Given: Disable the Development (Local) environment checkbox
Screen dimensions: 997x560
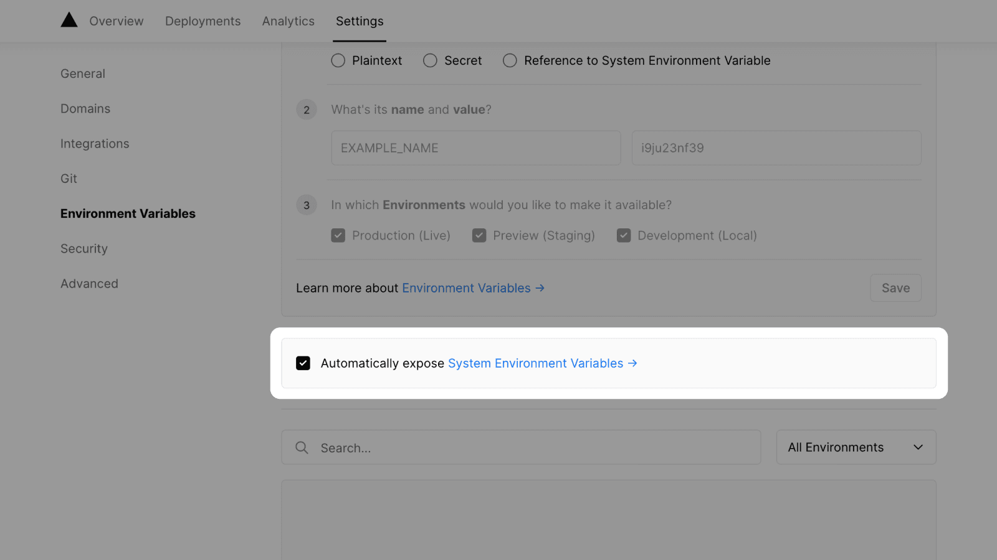Looking at the screenshot, I should pos(623,236).
